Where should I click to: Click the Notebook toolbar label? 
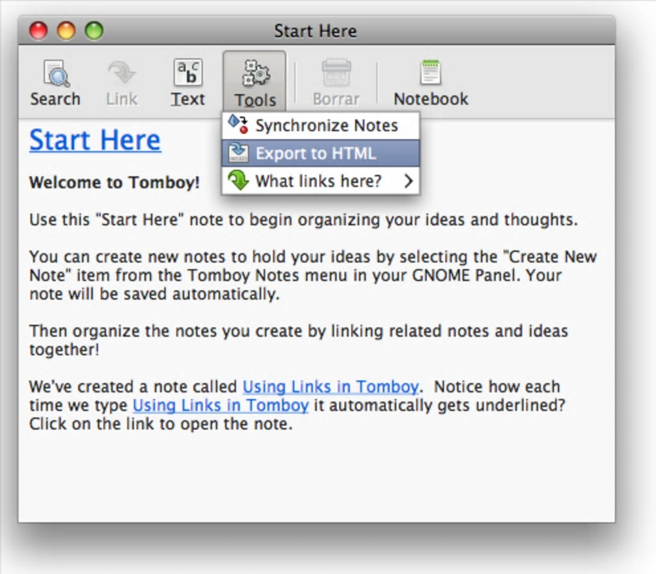tap(431, 99)
